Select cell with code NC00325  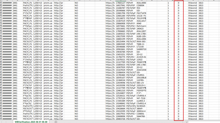pyautogui.click(x=141, y=106)
